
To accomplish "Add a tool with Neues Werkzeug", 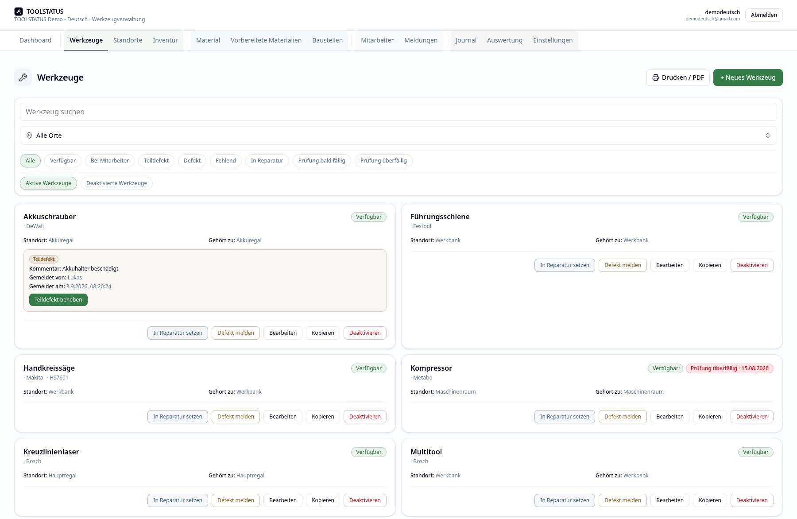I will pyautogui.click(x=748, y=77).
